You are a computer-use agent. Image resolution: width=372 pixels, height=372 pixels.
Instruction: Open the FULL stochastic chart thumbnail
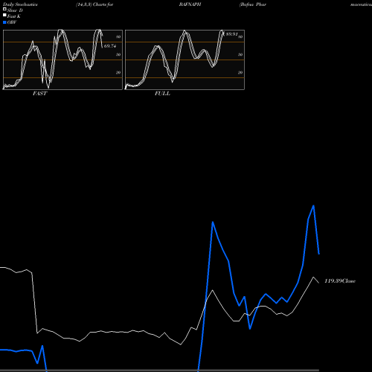185,60
